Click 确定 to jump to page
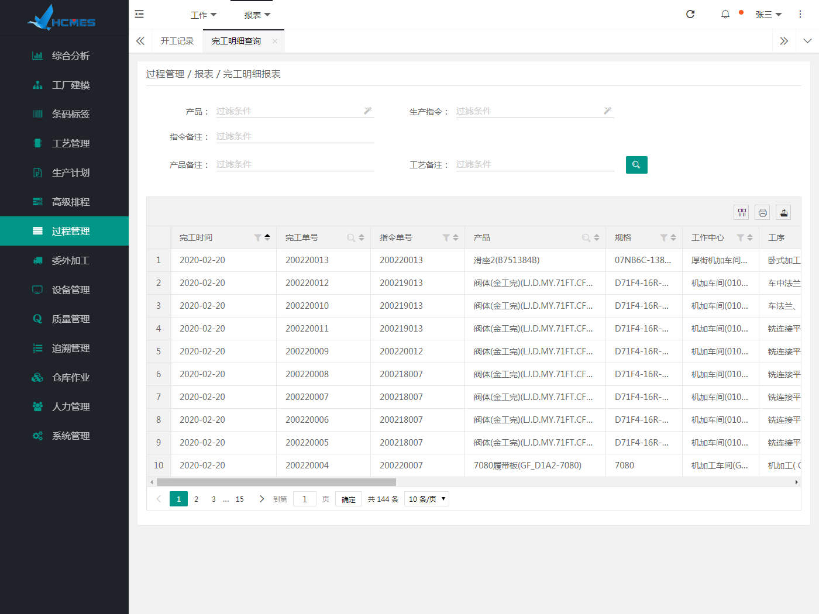The image size is (819, 614). pyautogui.click(x=349, y=499)
